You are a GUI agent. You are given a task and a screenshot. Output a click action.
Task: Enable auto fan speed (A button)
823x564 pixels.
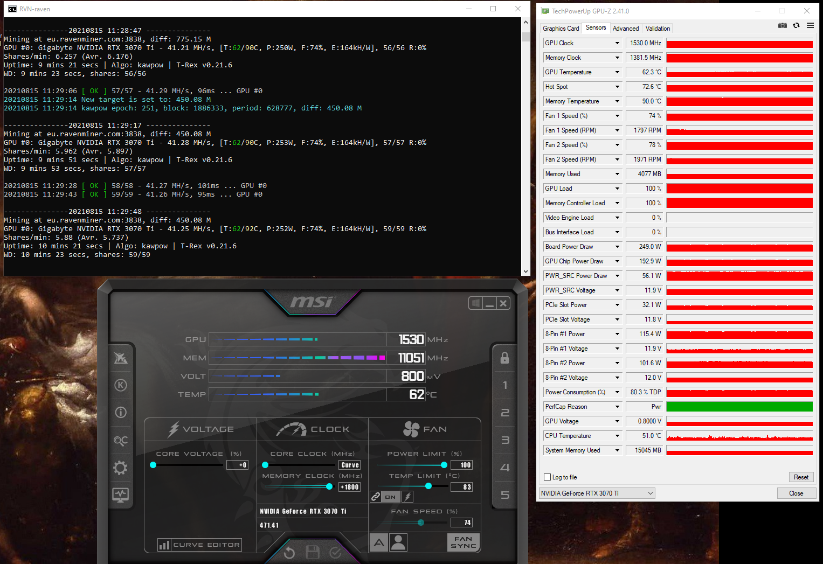pos(379,542)
